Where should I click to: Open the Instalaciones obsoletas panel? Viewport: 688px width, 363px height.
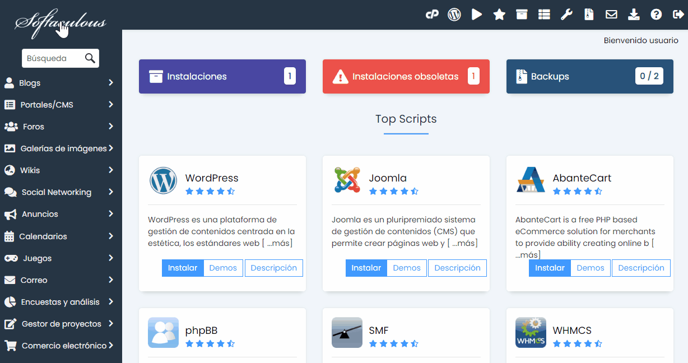click(x=406, y=76)
